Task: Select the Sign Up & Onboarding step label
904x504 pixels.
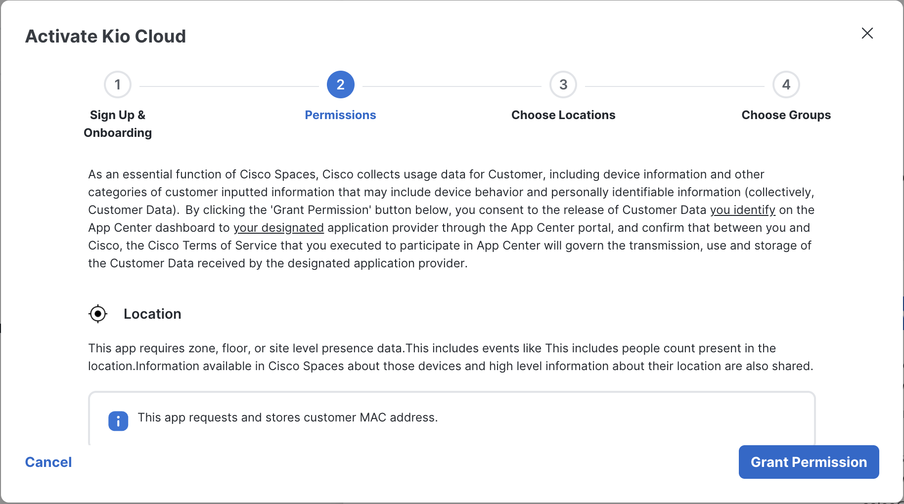Action: (x=118, y=124)
